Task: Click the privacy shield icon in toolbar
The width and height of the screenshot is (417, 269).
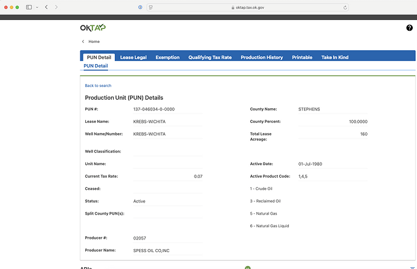Action: coord(140,7)
